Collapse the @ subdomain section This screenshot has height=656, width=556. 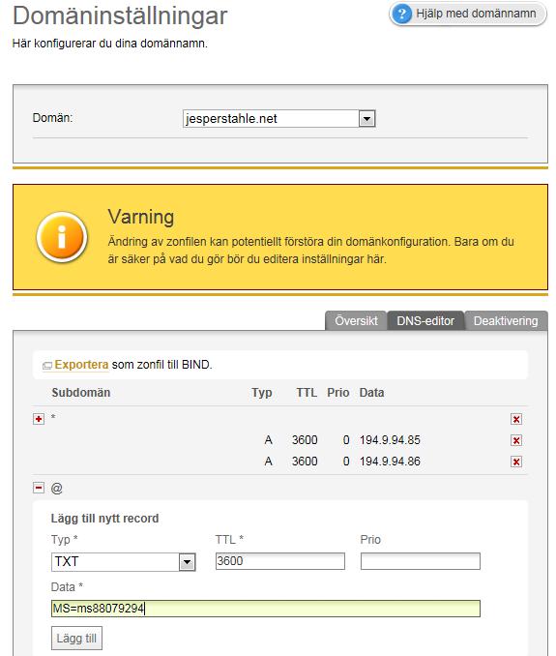(39, 488)
